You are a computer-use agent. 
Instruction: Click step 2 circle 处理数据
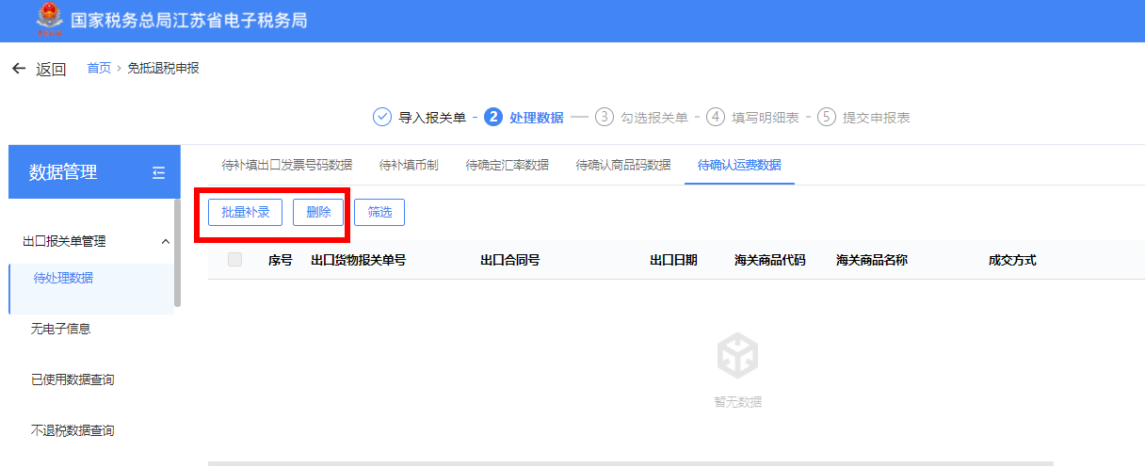click(x=493, y=117)
